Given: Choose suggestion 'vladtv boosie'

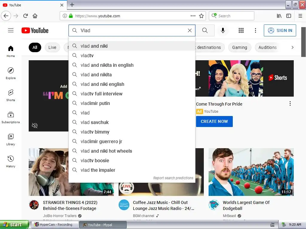Looking at the screenshot, I should click(132, 160).
